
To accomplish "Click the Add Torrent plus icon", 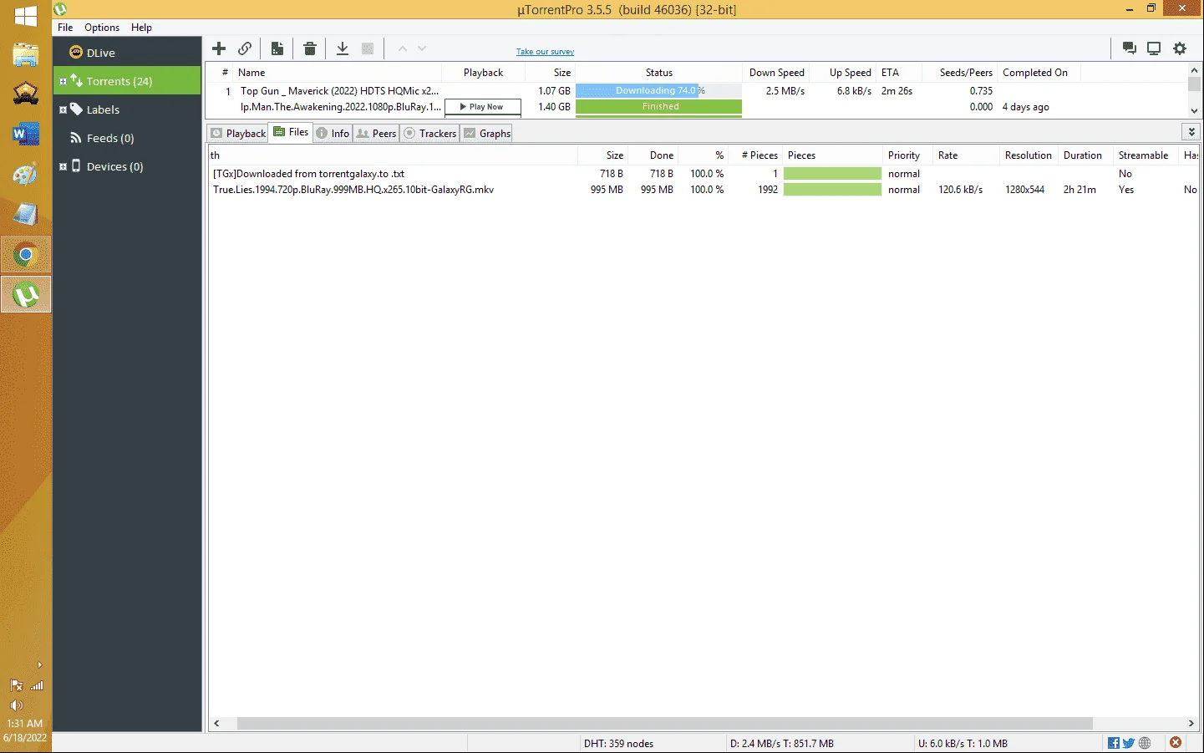I will (219, 48).
